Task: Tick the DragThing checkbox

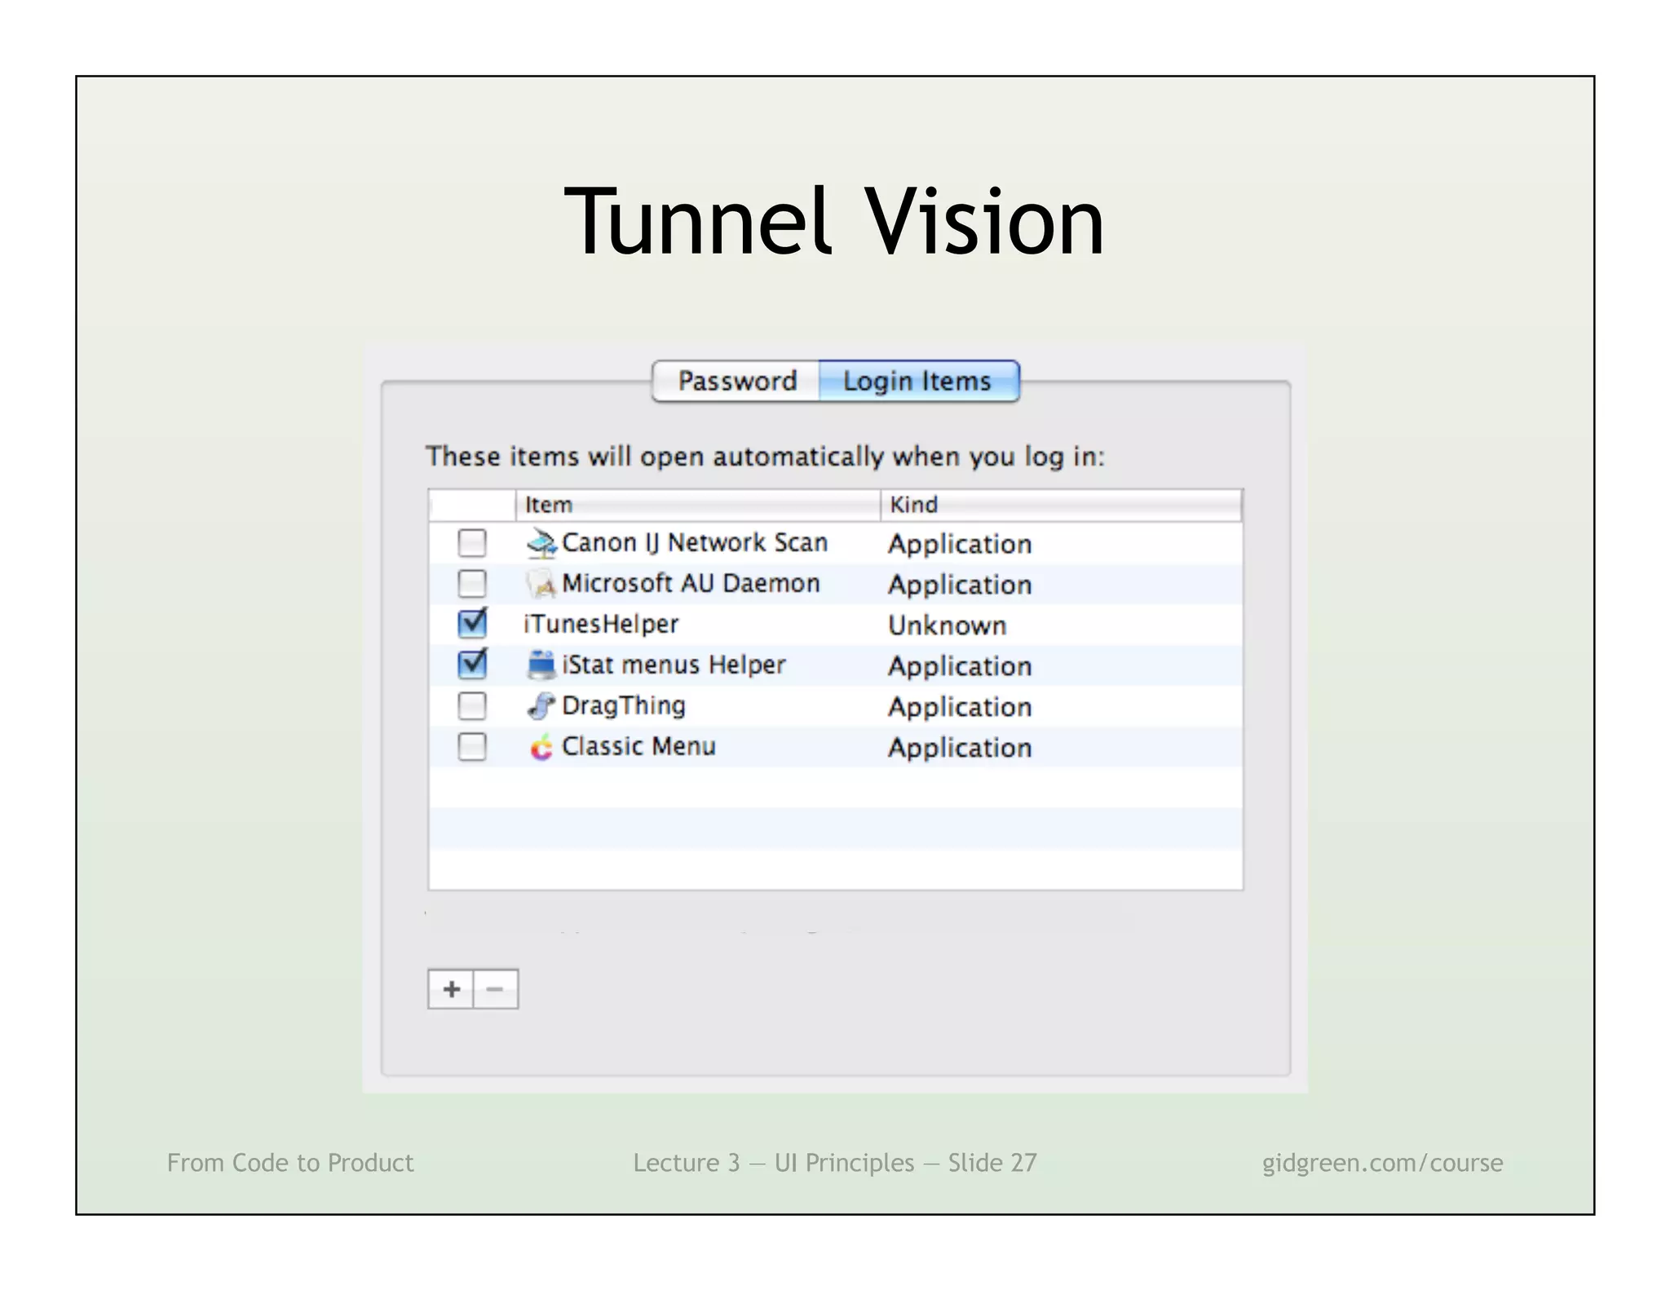Action: (472, 705)
